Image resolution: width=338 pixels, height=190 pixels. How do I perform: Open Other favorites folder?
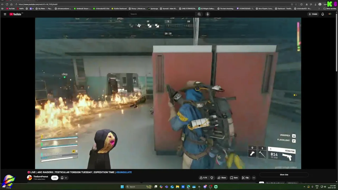pyautogui.click(x=330, y=8)
